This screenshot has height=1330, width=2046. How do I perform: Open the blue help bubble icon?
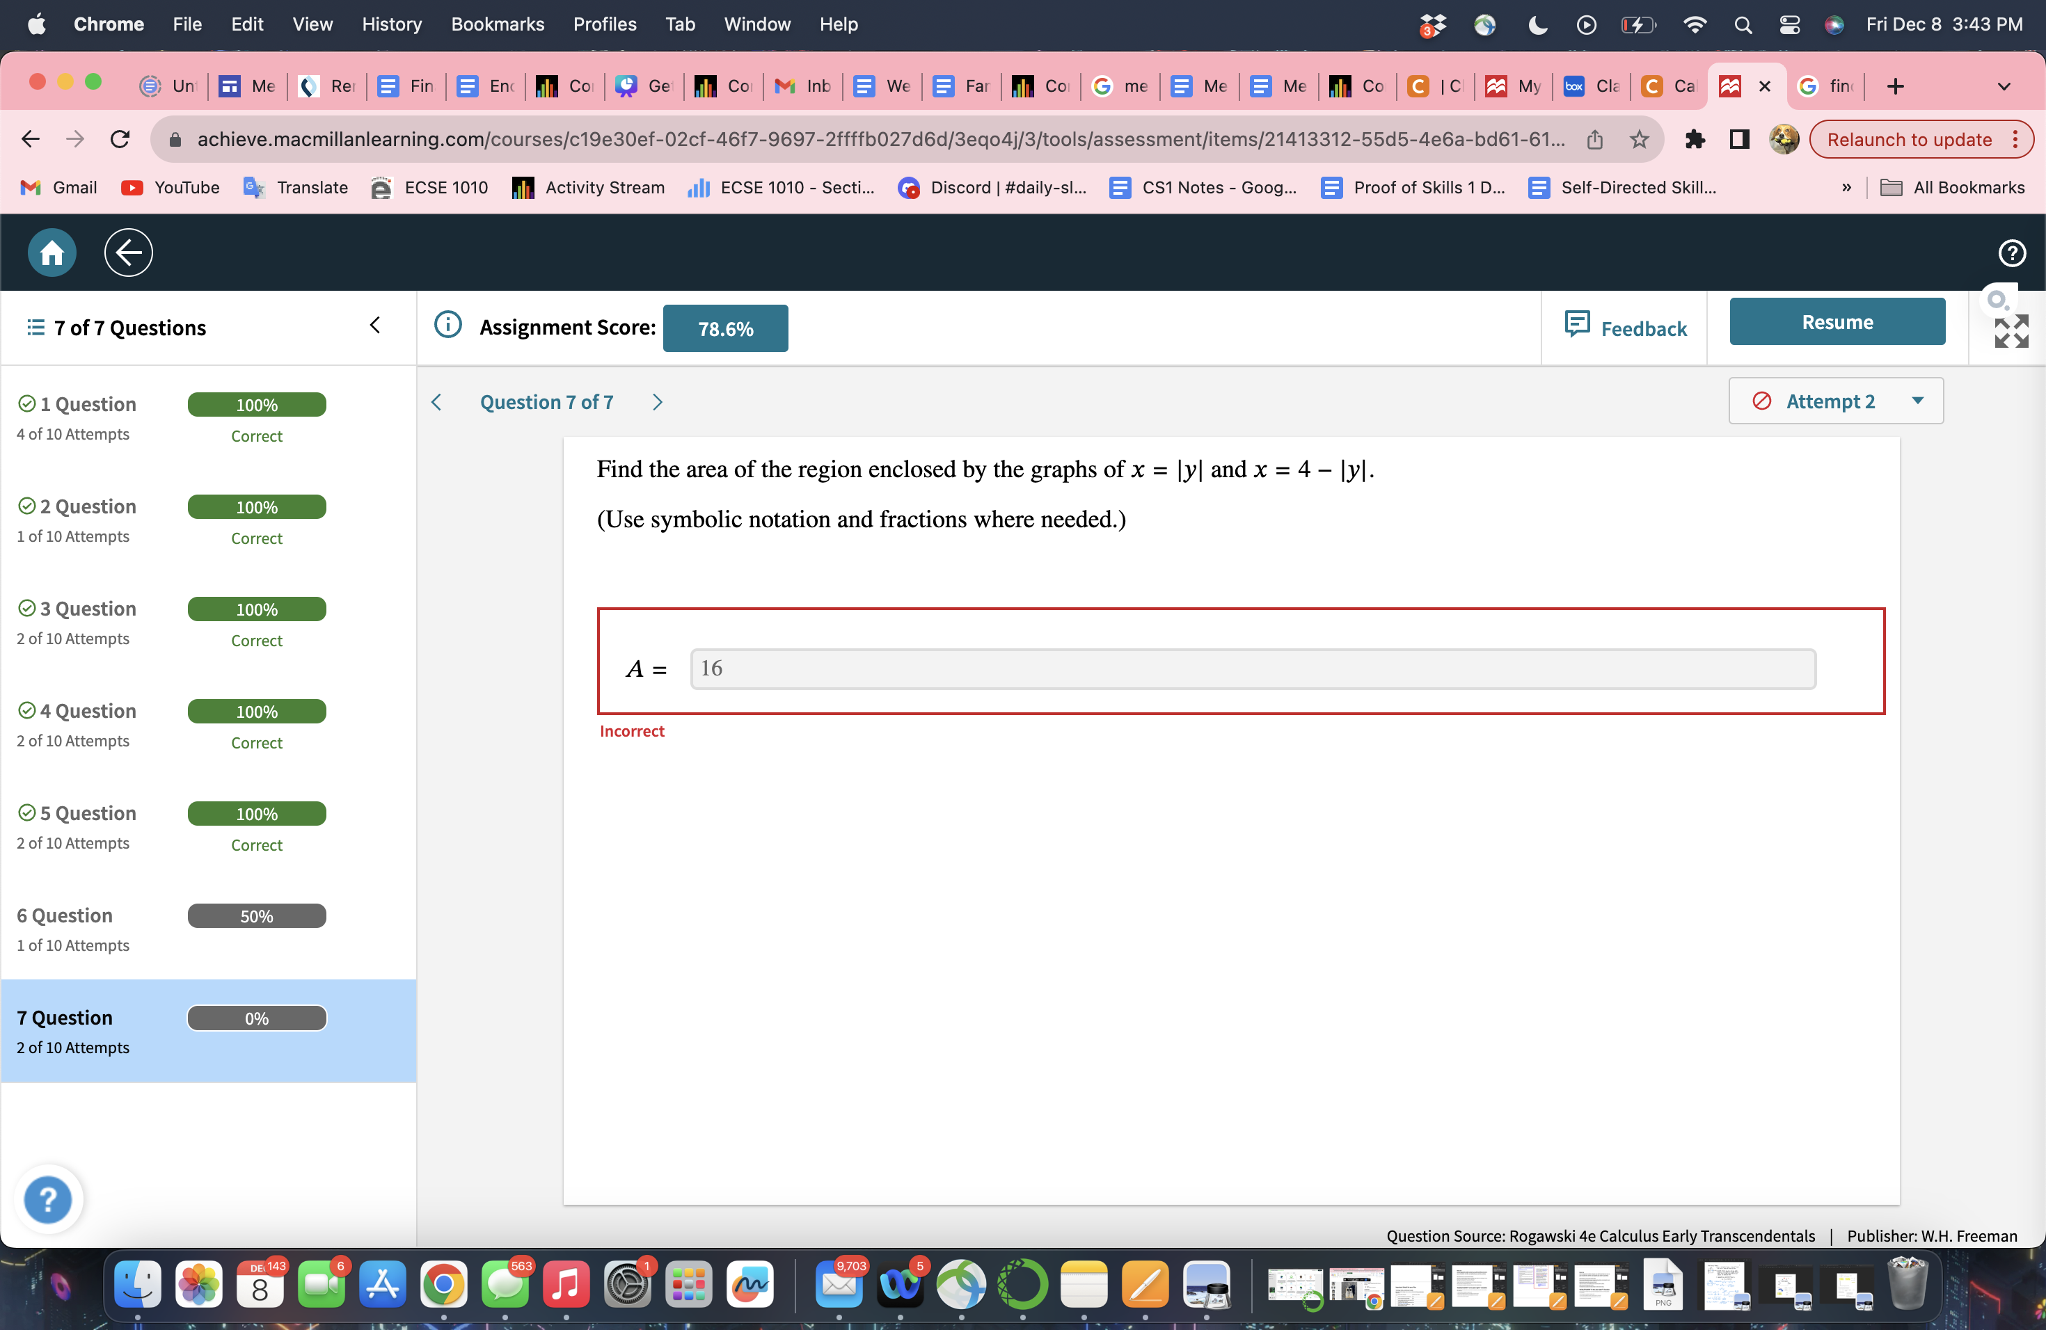[x=48, y=1199]
